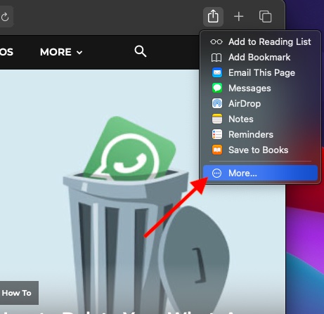
Task: Reload the page using refresh icon
Action: 5,17
